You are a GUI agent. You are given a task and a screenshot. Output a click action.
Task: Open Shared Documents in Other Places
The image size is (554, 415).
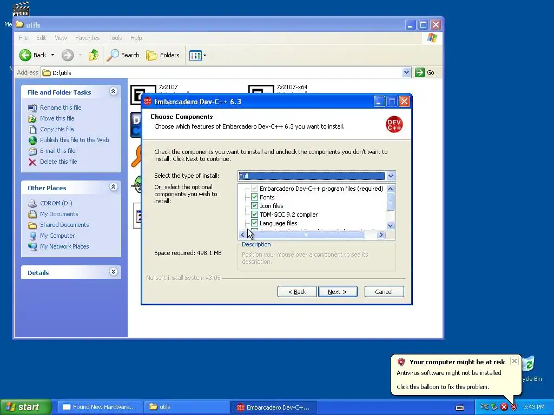tap(64, 225)
